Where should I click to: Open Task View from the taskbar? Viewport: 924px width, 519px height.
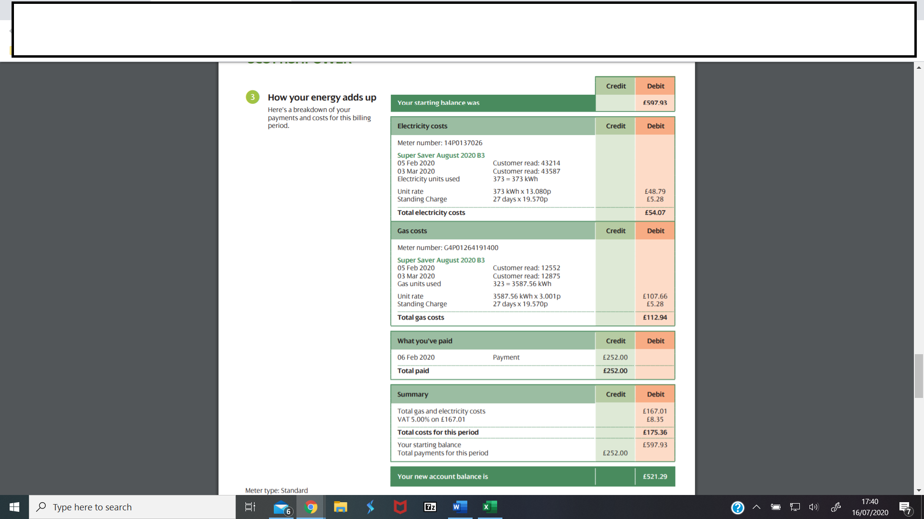click(x=250, y=507)
